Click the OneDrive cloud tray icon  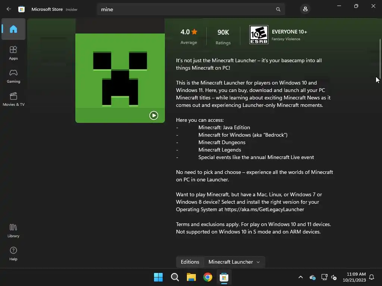[312, 277]
